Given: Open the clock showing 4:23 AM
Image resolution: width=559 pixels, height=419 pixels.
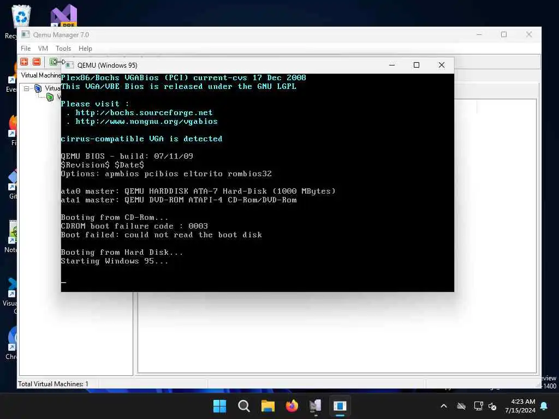Looking at the screenshot, I should [520, 406].
